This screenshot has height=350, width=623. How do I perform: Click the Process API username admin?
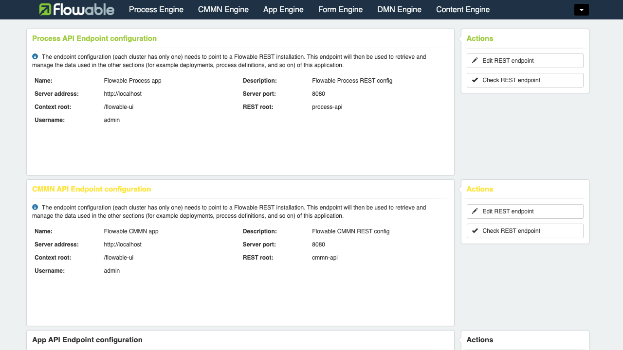[112, 120]
